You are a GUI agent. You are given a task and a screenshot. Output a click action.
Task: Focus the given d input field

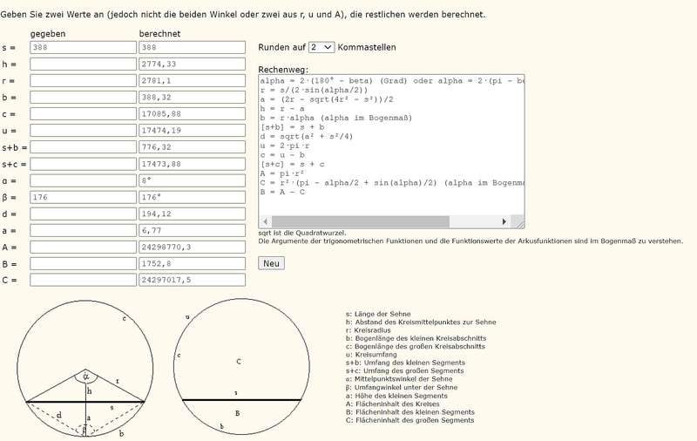pyautogui.click(x=83, y=214)
